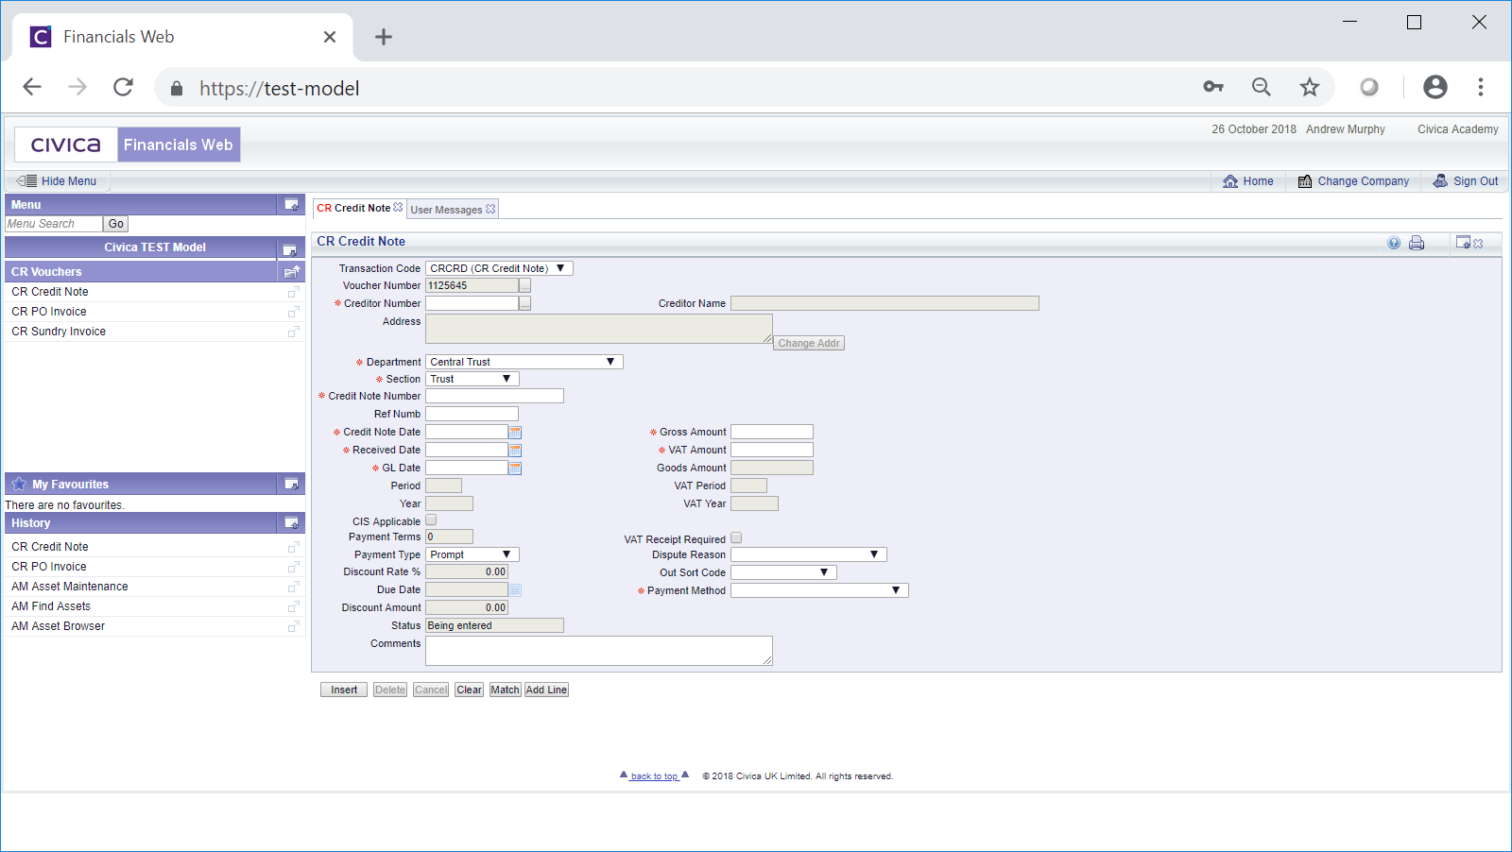The height and width of the screenshot is (852, 1512).
Task: Tick the VAT Receipt Required checkbox
Action: pyautogui.click(x=736, y=538)
